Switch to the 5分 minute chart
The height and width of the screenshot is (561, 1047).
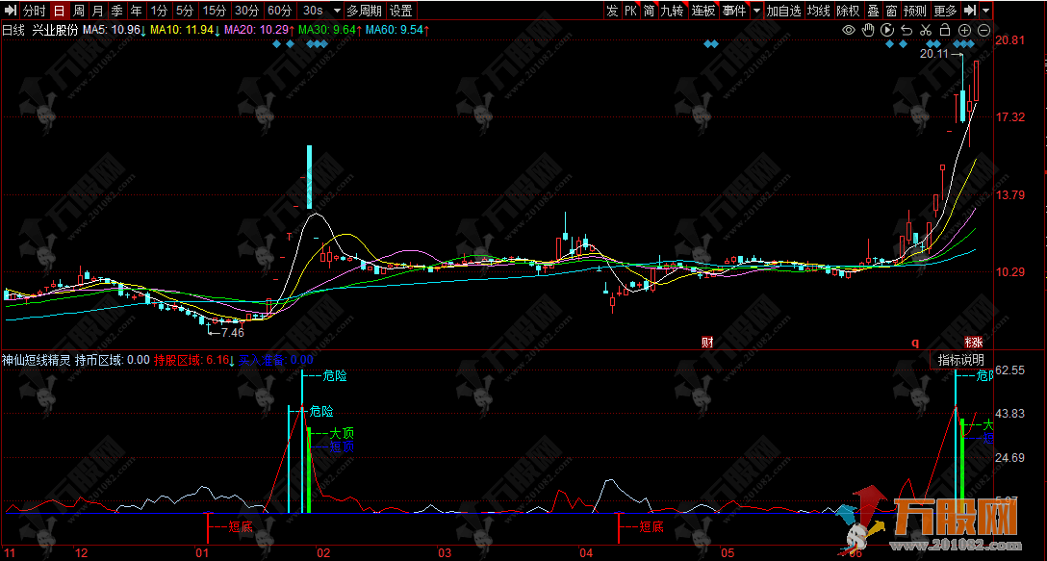[185, 11]
